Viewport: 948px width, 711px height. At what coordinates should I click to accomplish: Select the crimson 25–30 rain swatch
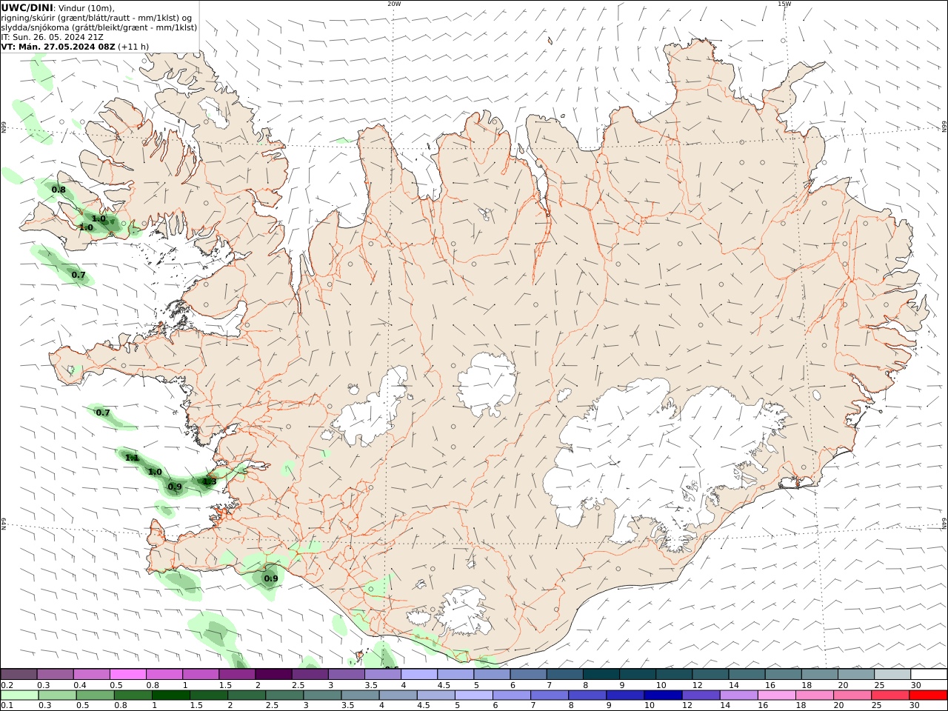click(891, 695)
